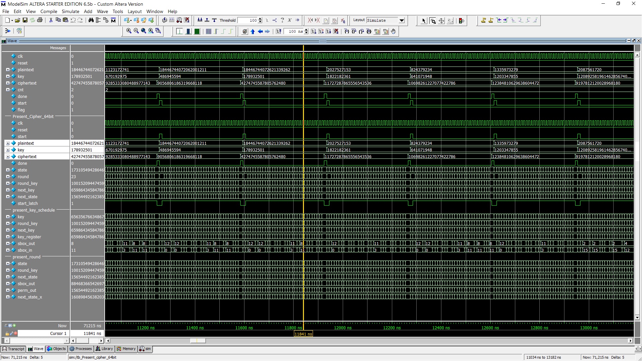This screenshot has width=642, height=361.
Task: Click the Break hand icon
Action: 394,31
